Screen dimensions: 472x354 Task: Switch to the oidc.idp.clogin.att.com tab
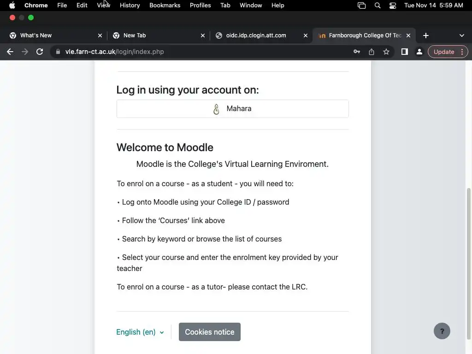pyautogui.click(x=256, y=35)
